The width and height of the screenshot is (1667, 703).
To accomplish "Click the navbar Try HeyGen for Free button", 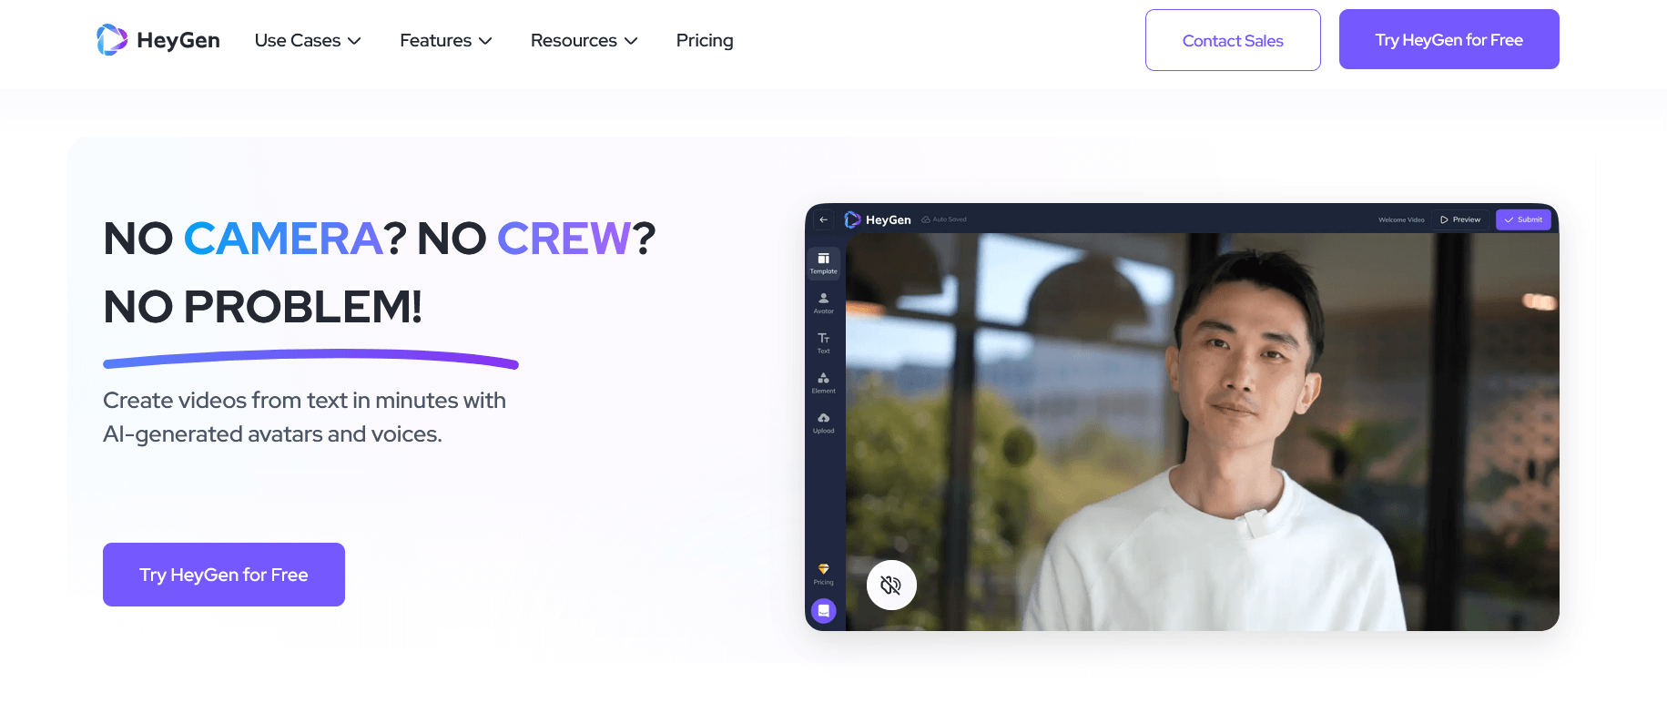I will [x=1448, y=39].
